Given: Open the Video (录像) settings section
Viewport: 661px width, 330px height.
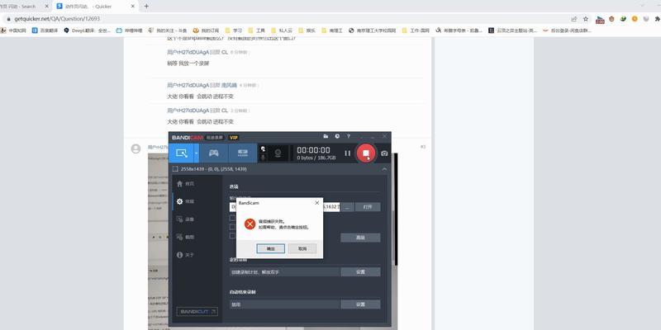Looking at the screenshot, I should click(x=185, y=219).
